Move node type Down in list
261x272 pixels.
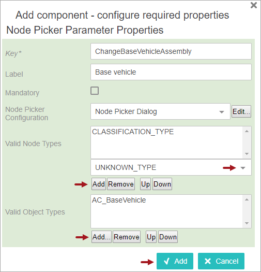[162, 184]
